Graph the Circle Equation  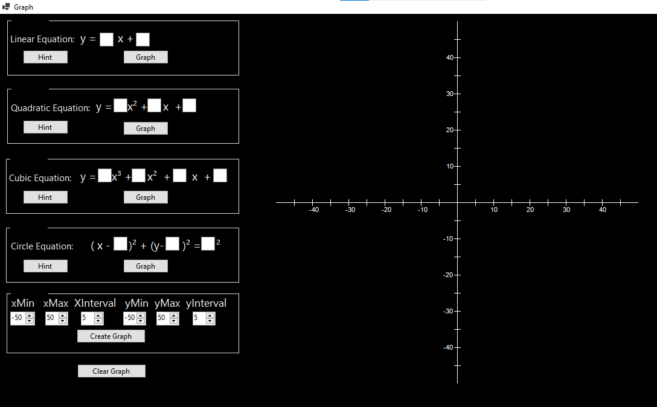click(146, 266)
